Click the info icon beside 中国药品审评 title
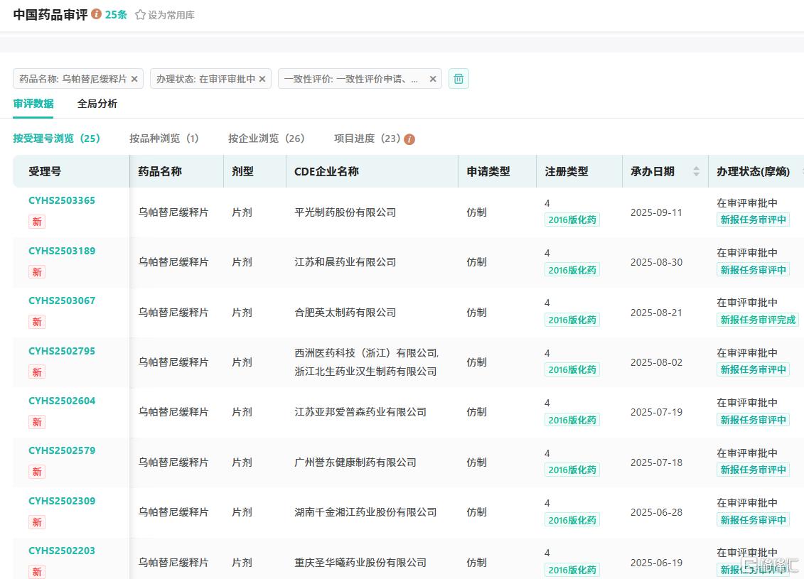 click(96, 13)
